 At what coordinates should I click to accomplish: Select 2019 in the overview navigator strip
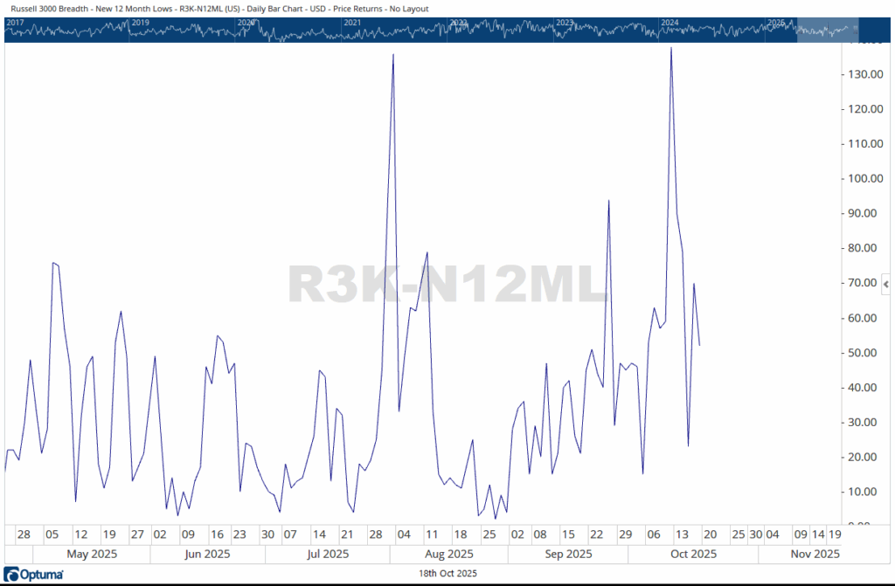[140, 22]
